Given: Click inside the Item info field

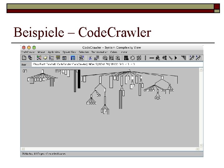Looking at the screenshot, I should 117,64.
